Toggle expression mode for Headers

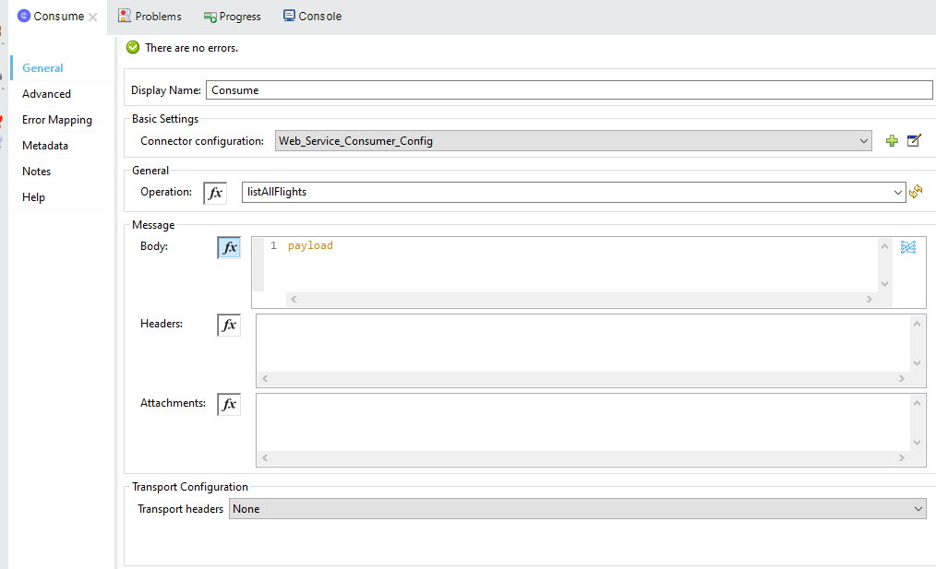(228, 324)
